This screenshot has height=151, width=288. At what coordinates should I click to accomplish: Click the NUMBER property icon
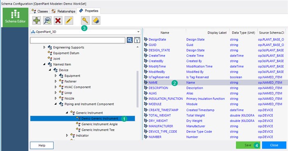pos(146,137)
